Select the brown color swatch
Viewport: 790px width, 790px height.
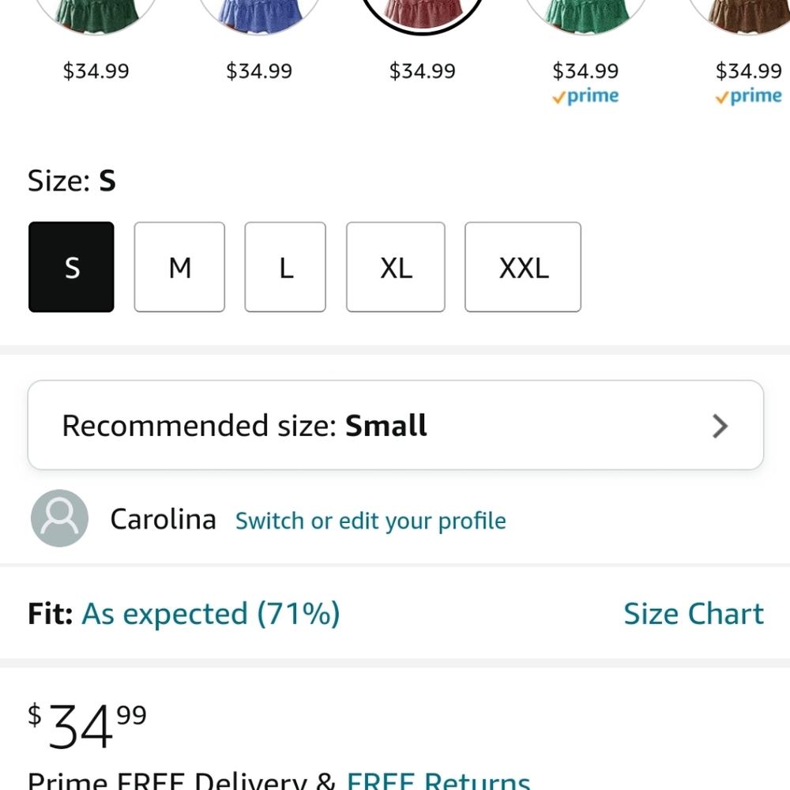click(x=741, y=15)
